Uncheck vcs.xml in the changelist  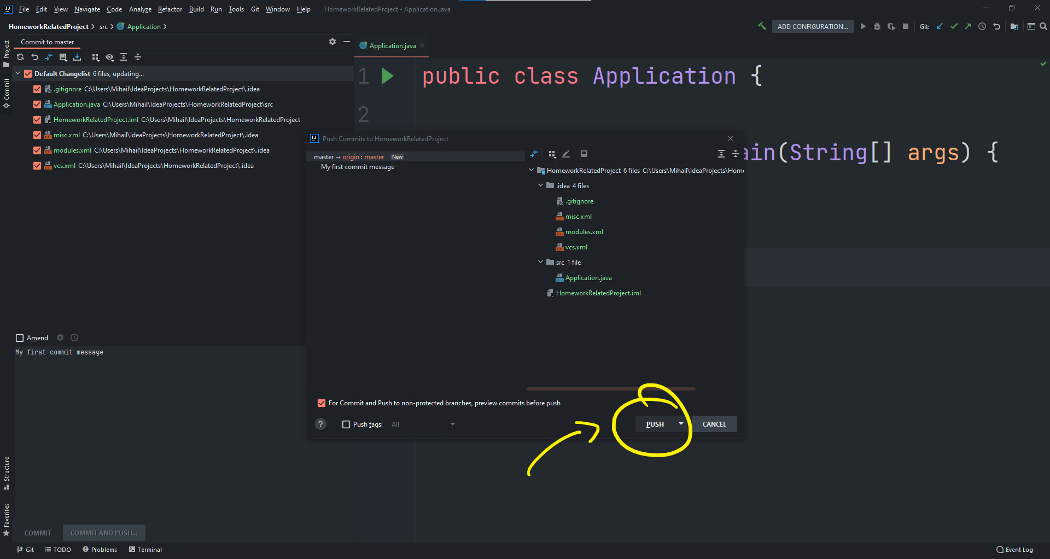37,166
